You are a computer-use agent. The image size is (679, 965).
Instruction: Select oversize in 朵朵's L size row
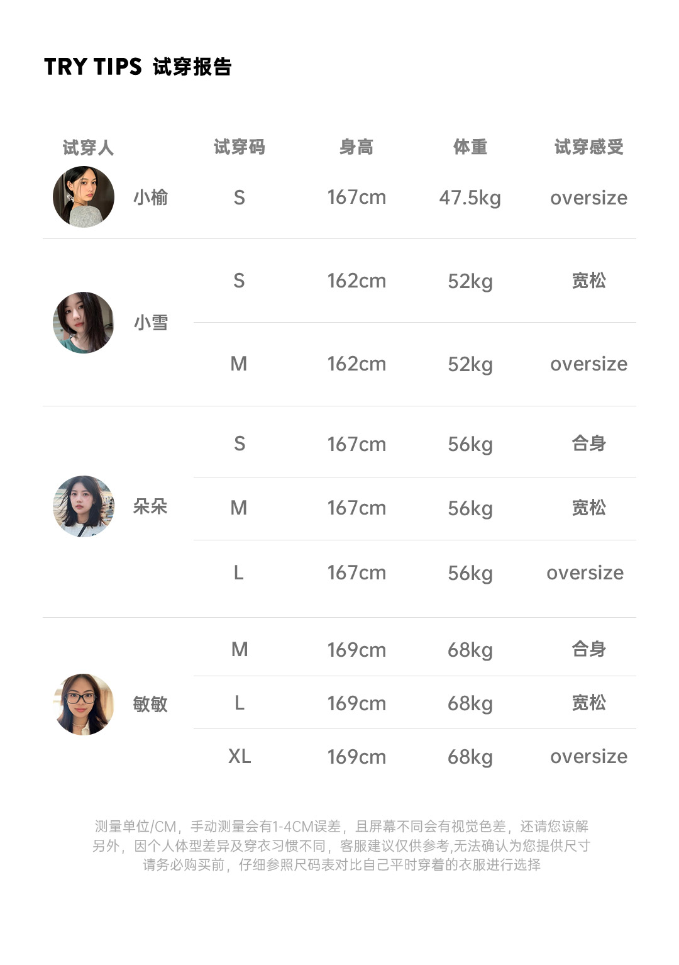(x=585, y=573)
